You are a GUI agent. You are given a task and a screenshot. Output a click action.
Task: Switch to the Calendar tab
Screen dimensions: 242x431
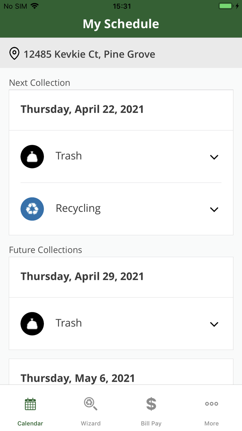[x=30, y=411]
